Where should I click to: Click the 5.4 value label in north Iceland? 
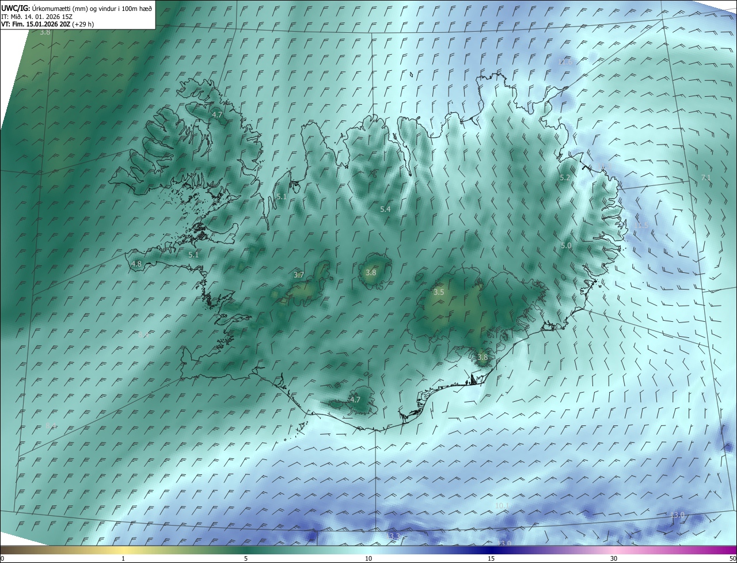click(x=385, y=209)
